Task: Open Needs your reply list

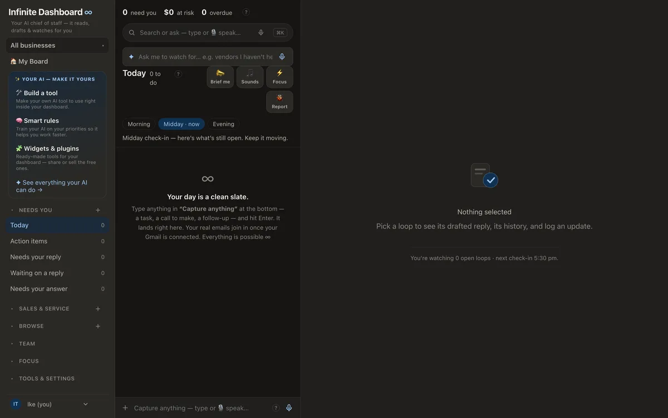Action: click(57, 257)
